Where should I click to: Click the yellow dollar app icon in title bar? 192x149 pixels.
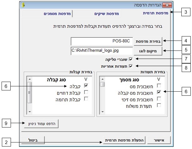click(23, 5)
